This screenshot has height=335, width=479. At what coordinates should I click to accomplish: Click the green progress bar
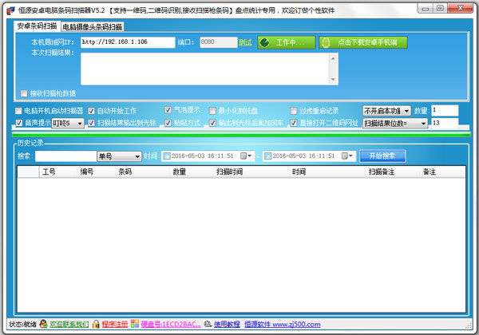pyautogui.click(x=241, y=134)
